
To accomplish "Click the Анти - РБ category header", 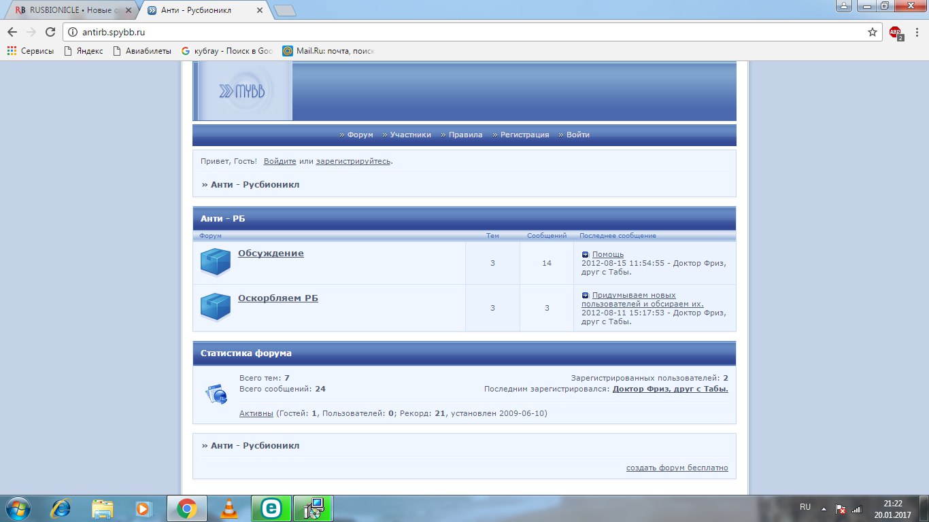I will point(464,219).
